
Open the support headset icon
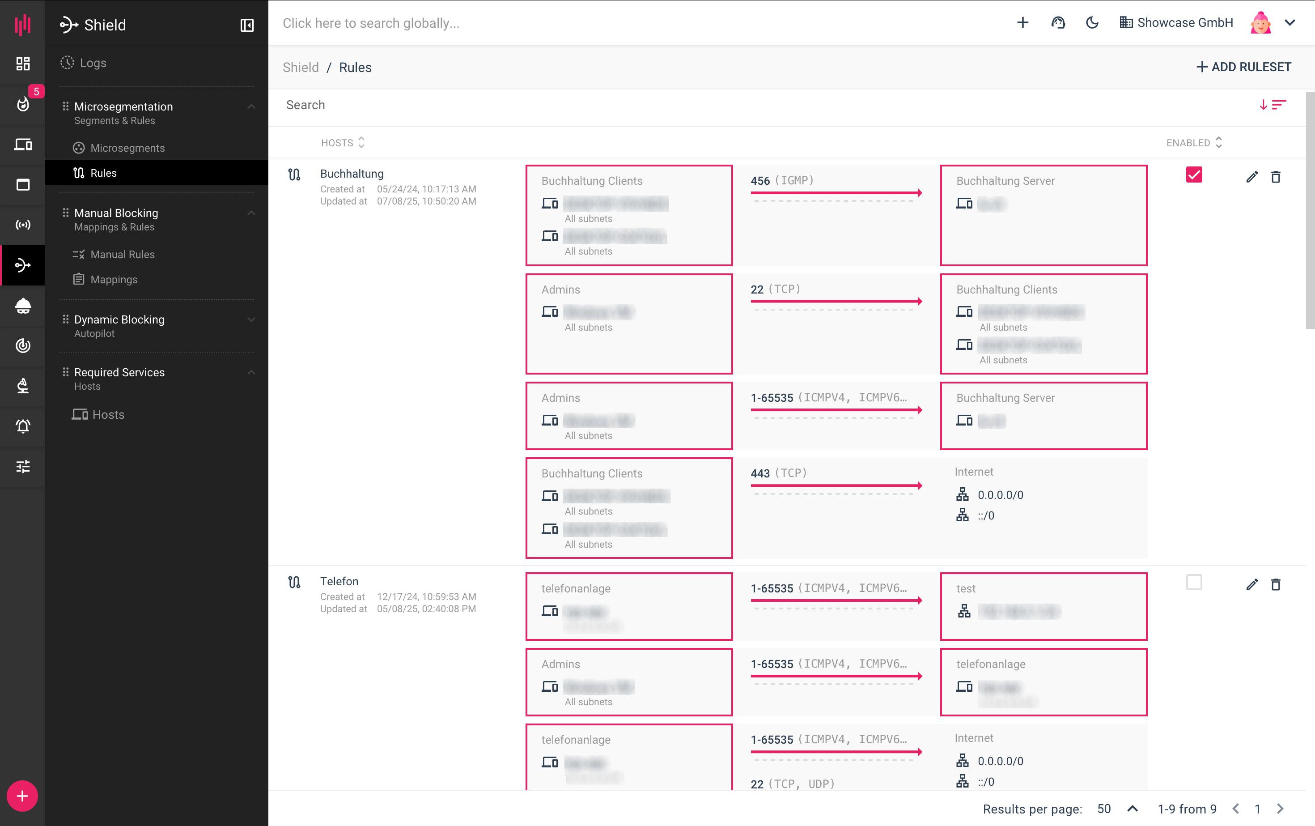(x=1058, y=23)
